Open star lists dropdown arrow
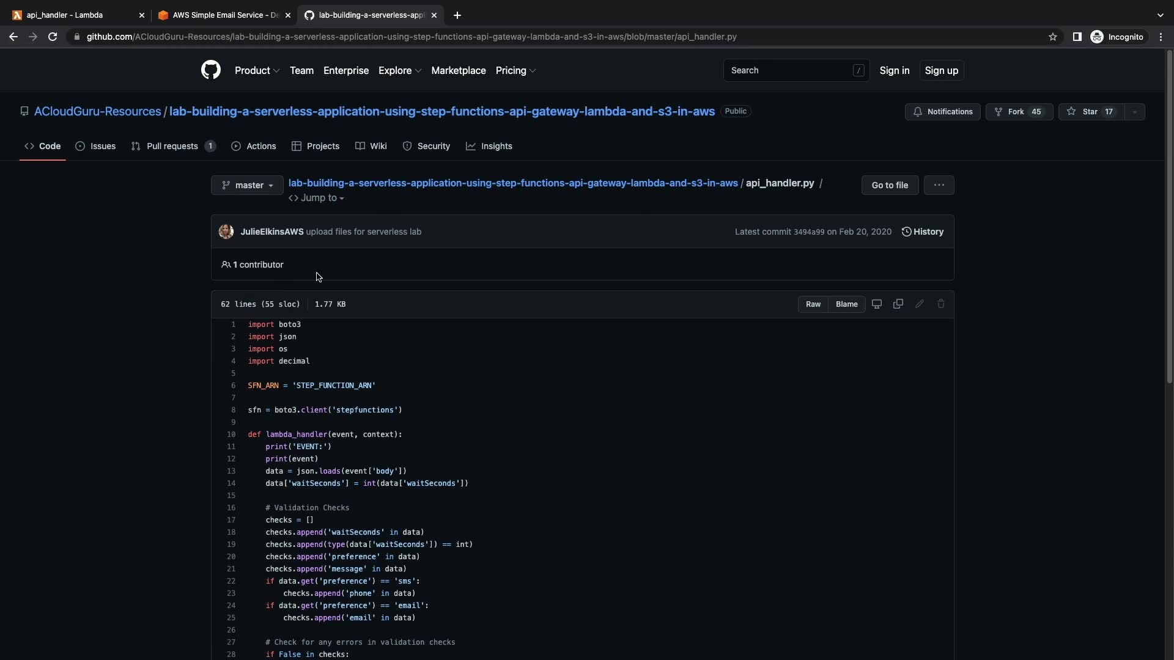Screen dimensions: 1174x660 (1134, 112)
